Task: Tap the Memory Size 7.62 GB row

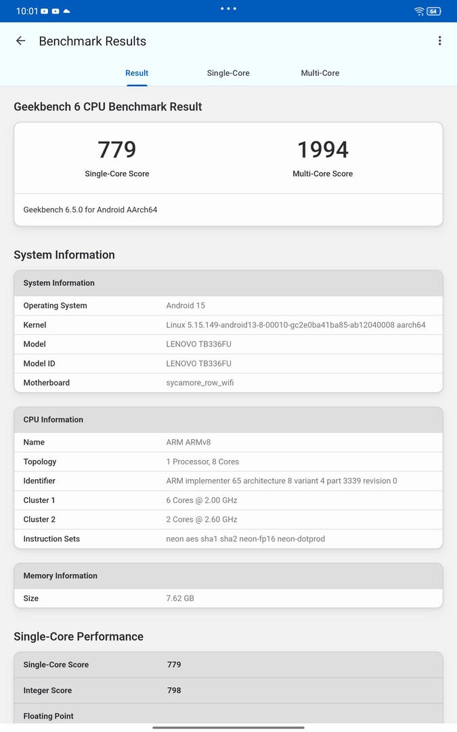Action: click(228, 598)
